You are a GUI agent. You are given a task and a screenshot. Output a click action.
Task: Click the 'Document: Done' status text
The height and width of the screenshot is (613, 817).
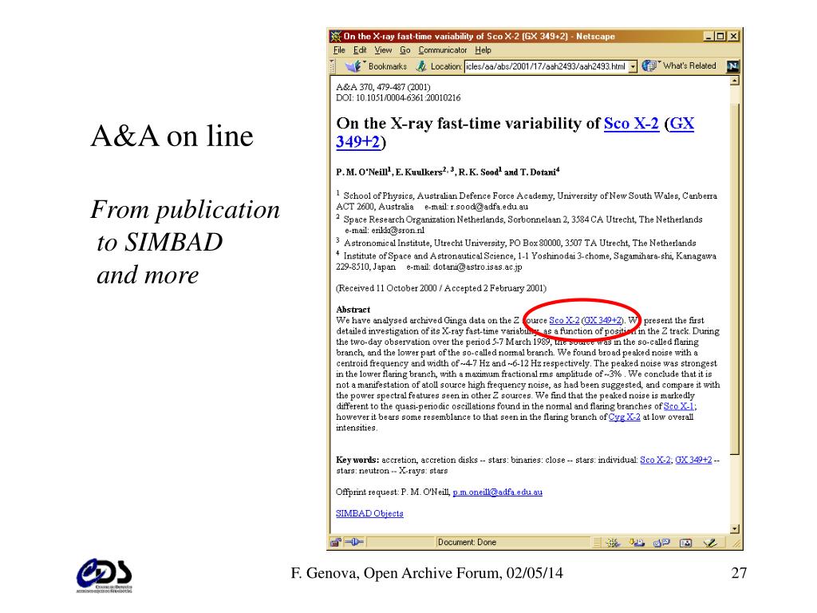[x=467, y=542]
